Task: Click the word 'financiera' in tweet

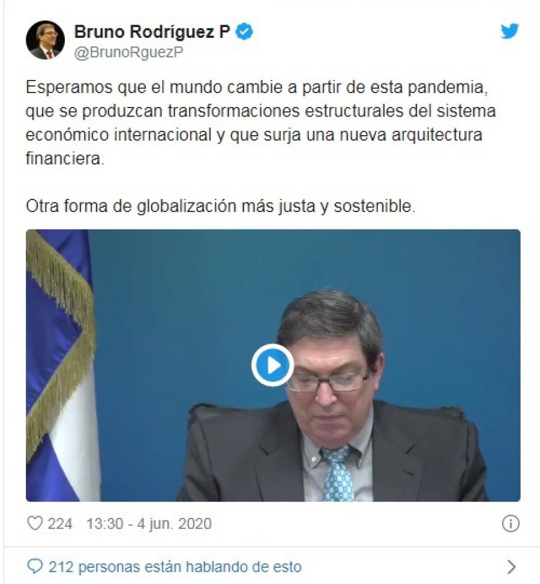Action: coord(64,158)
